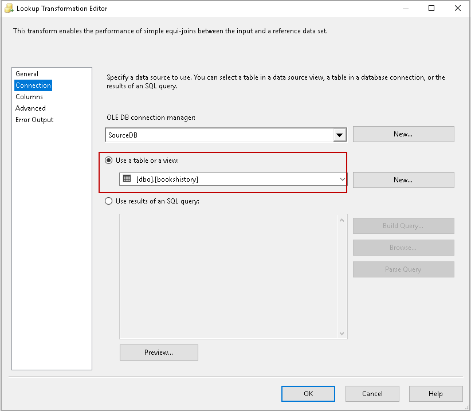
Task: Switch to the Columns page
Action: [29, 96]
